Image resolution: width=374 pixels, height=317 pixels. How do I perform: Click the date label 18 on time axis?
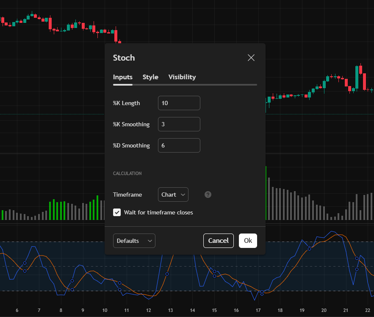280,310
